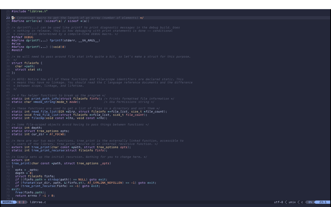
Task: Click the c filetype indicator
Action: click(x=301, y=202)
